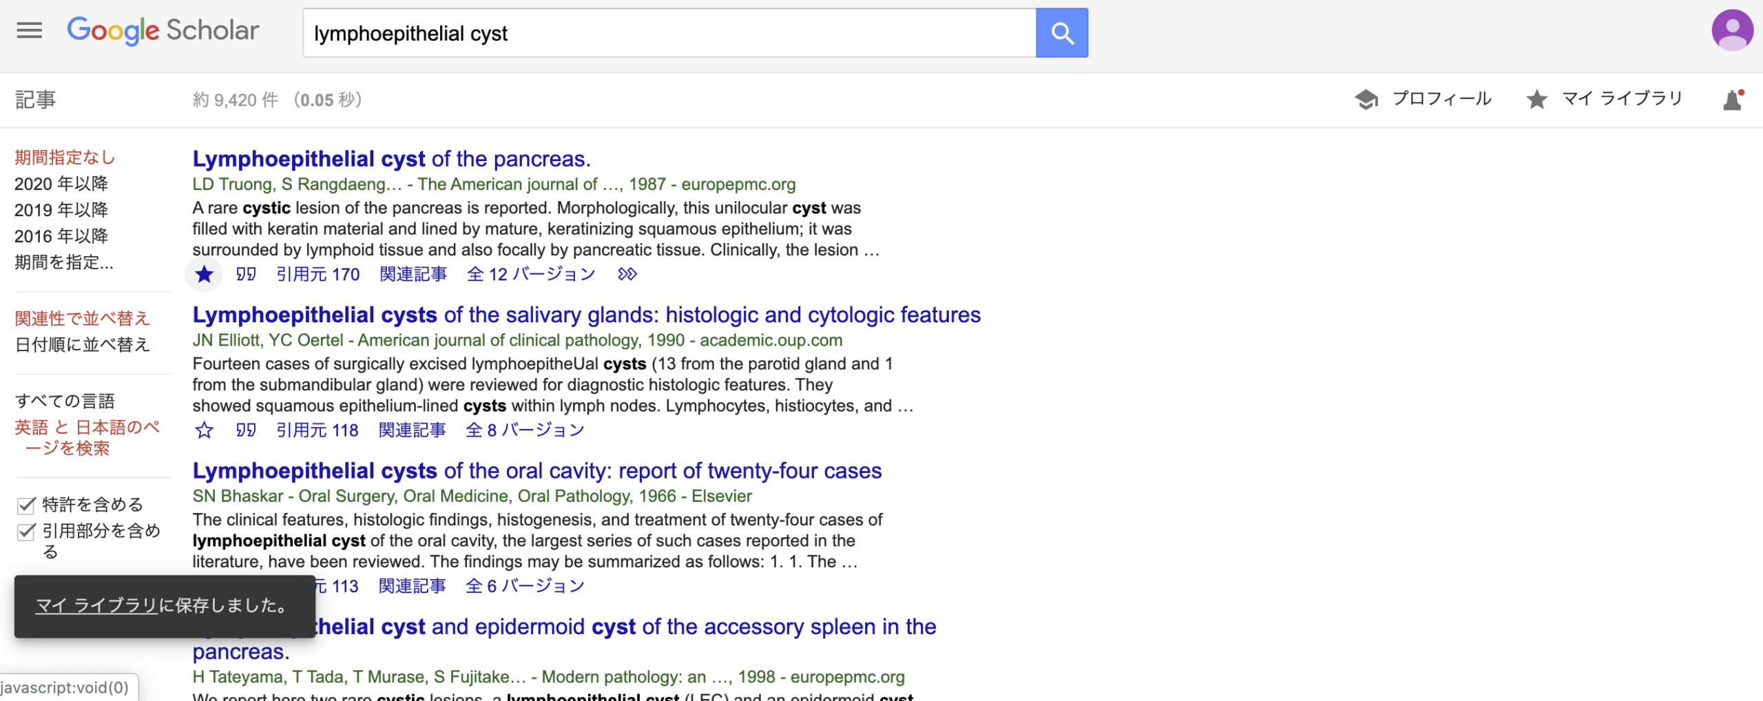Open the purple account avatar

tap(1731, 30)
